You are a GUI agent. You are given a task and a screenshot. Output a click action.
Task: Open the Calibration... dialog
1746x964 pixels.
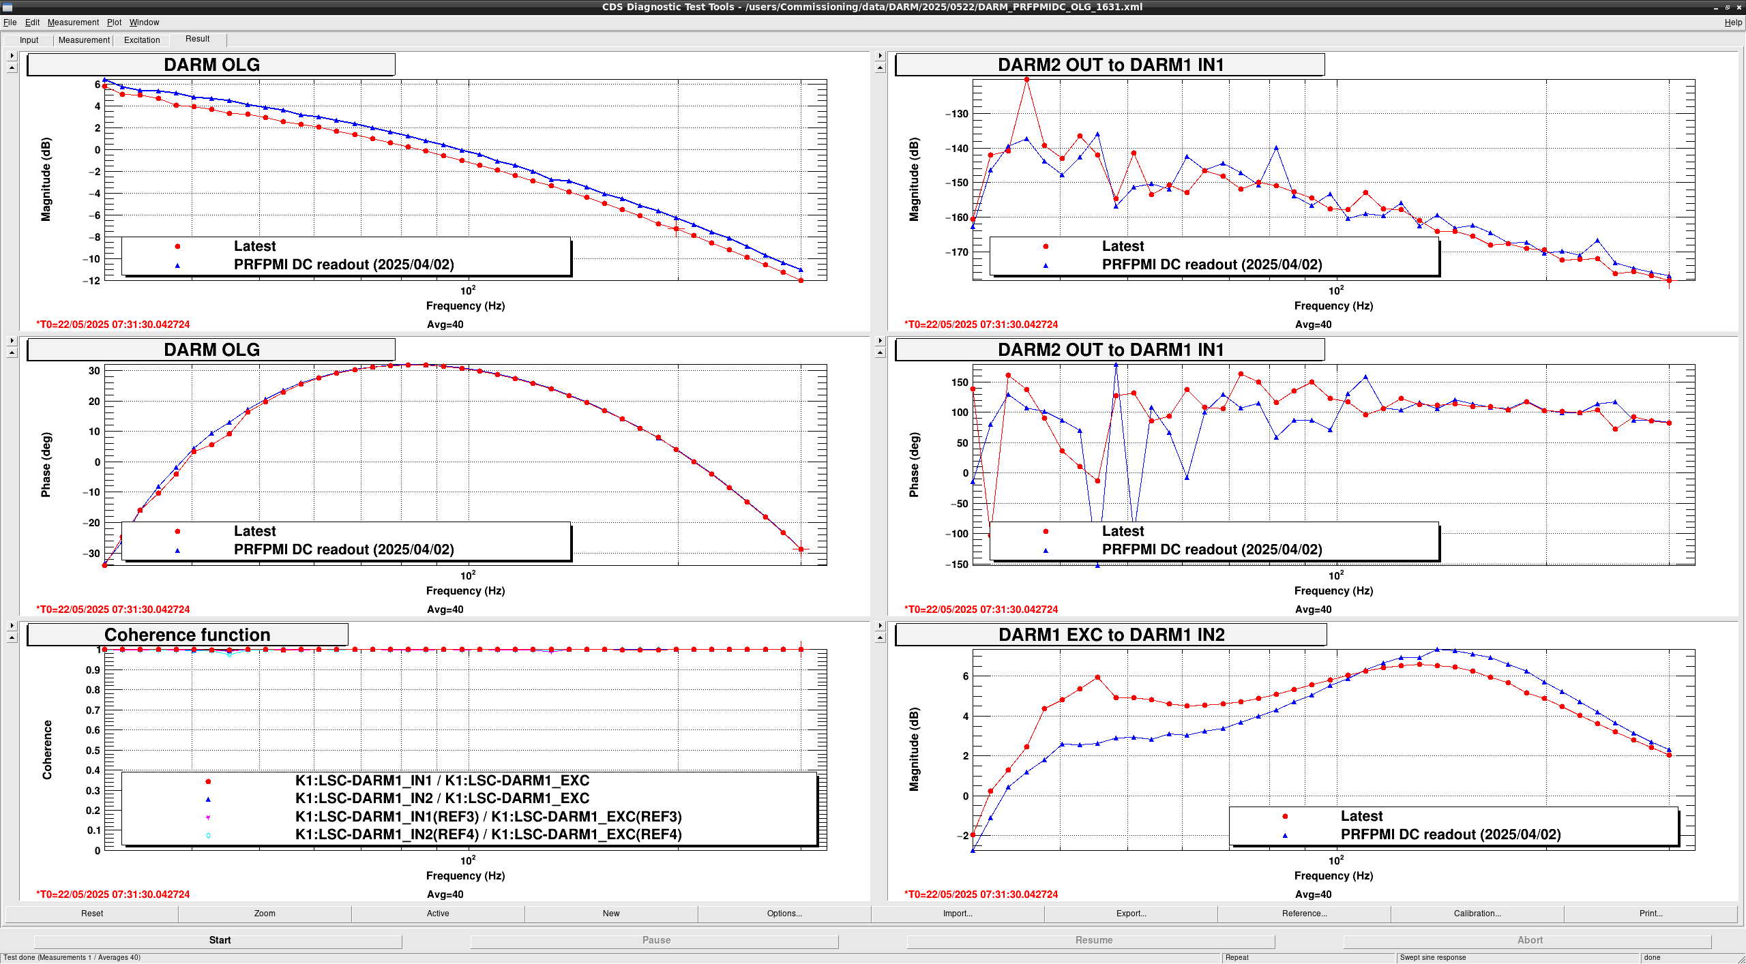(x=1477, y=914)
